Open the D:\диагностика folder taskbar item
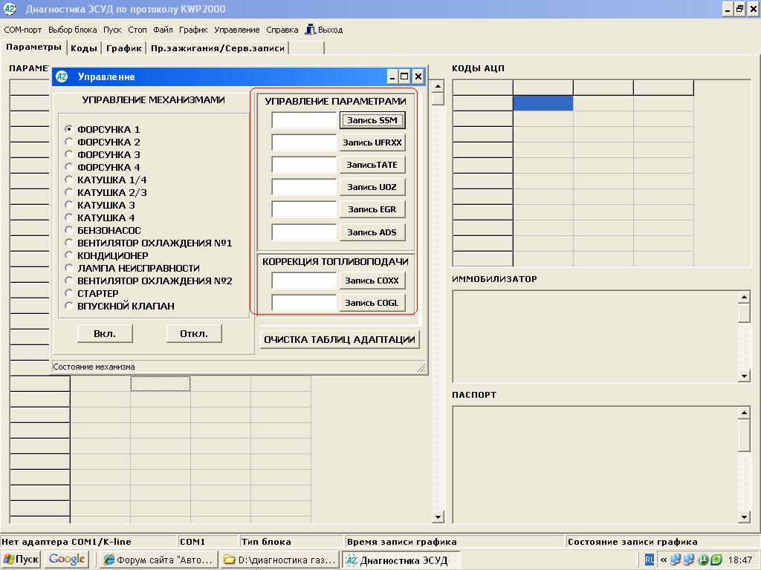 [x=279, y=560]
